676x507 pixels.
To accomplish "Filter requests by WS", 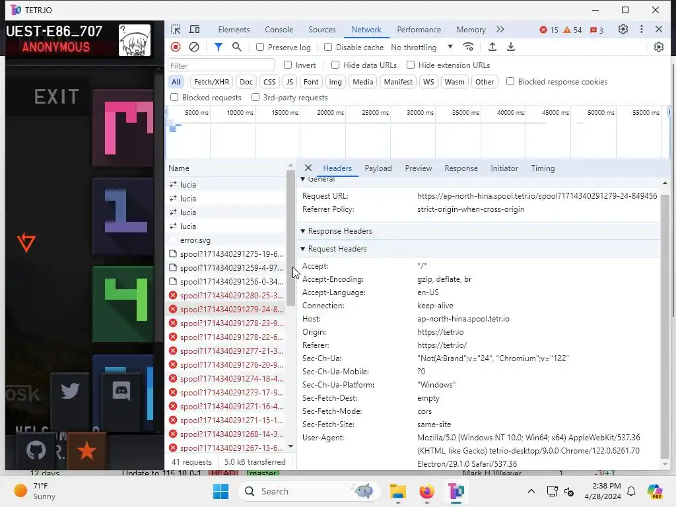I will coord(428,81).
